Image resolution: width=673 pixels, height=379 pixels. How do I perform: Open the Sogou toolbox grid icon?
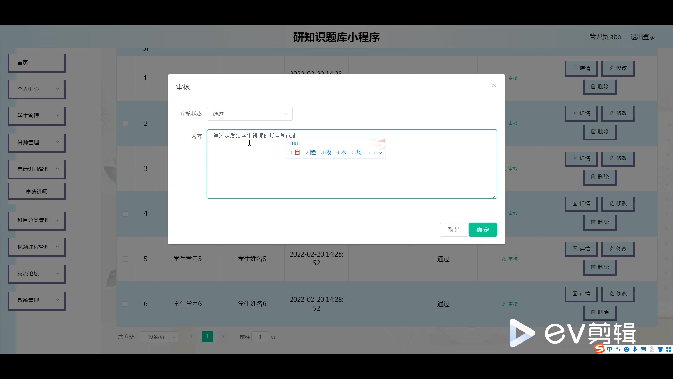tap(668, 349)
